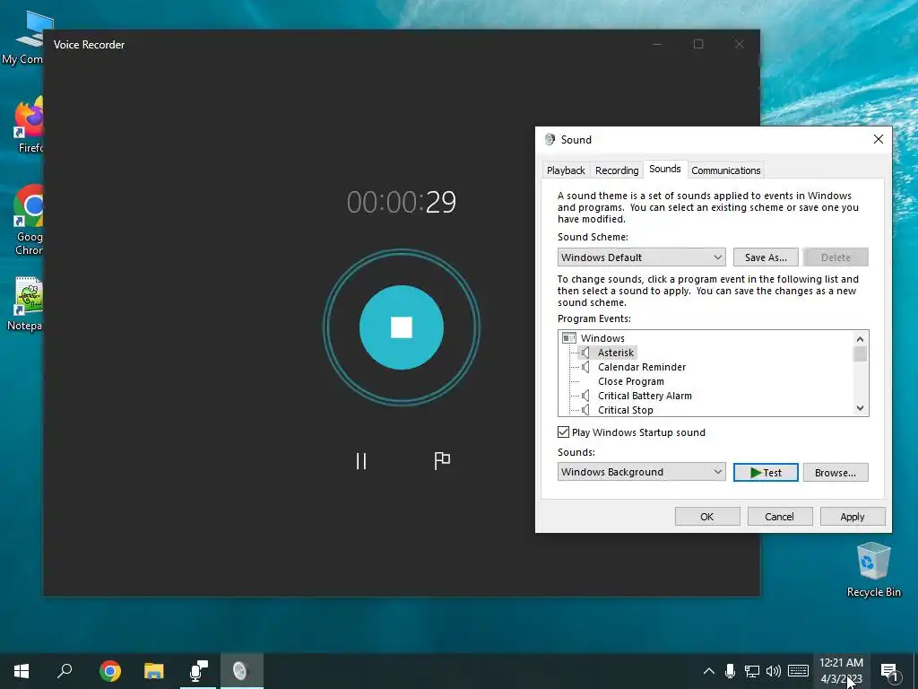Switch to the Recording tab
The height and width of the screenshot is (689, 918).
[617, 170]
